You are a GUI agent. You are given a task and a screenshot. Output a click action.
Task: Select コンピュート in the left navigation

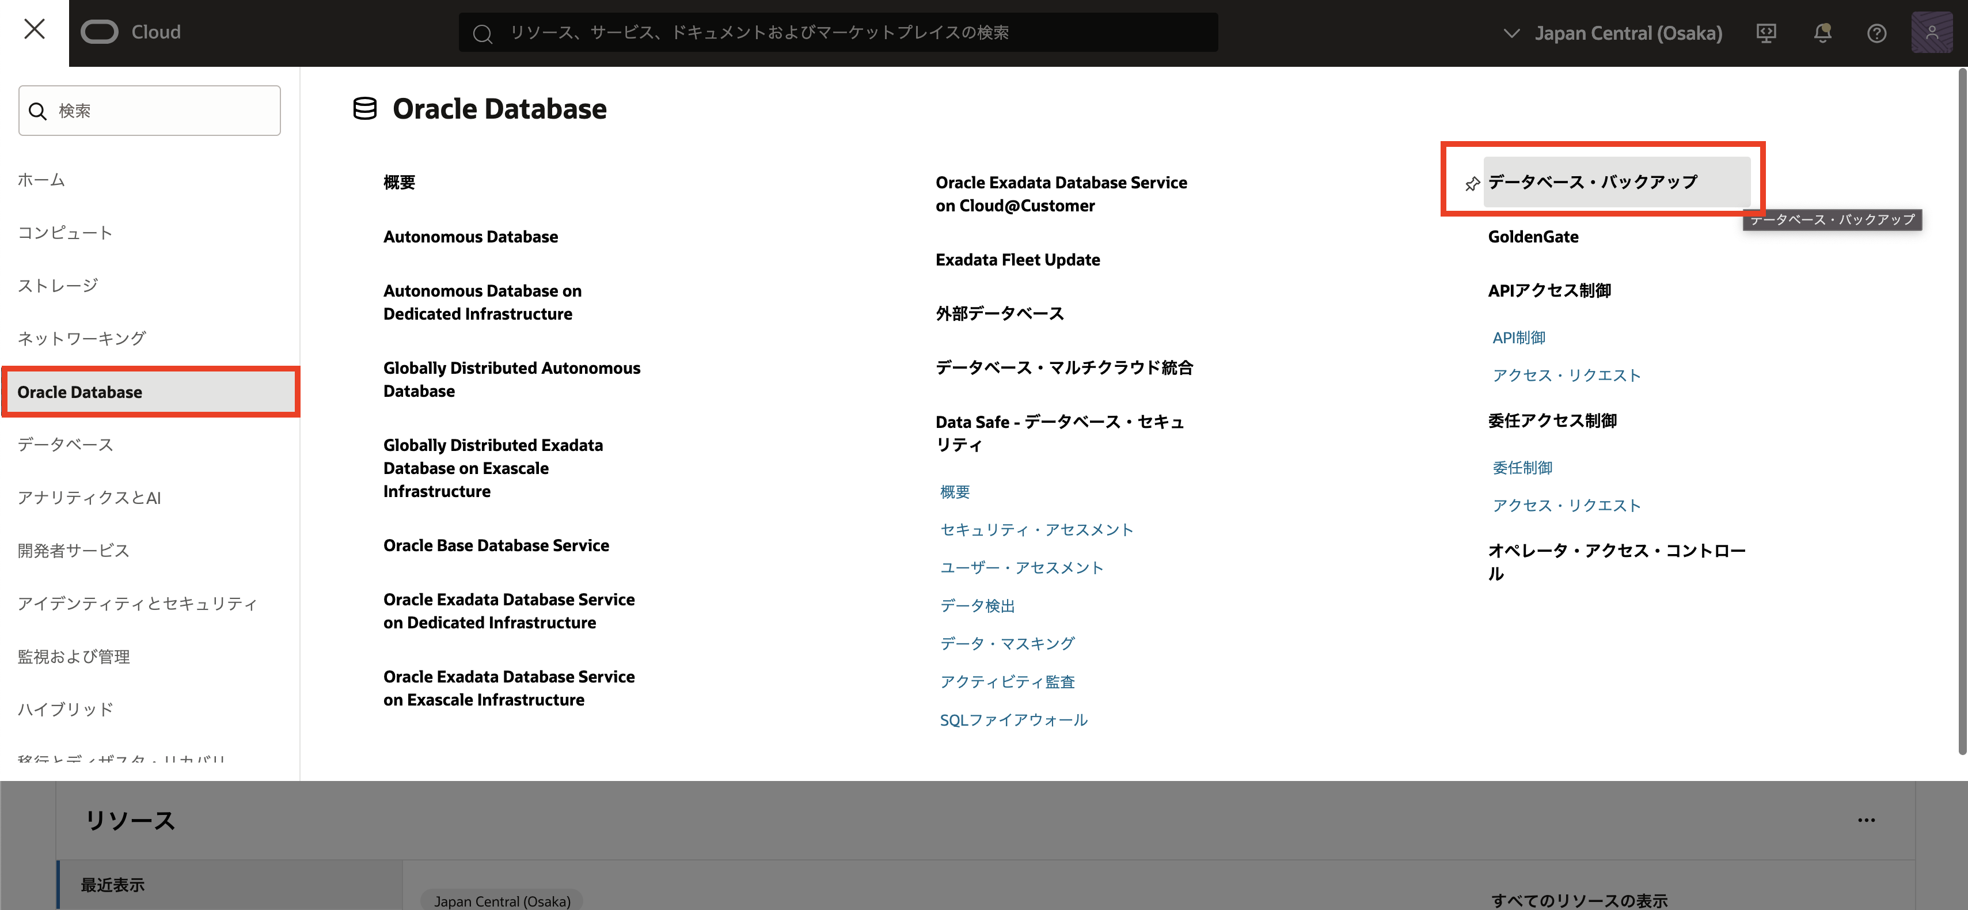[65, 232]
